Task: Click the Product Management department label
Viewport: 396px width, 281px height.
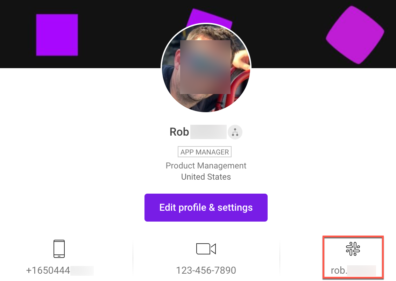Action: (206, 166)
